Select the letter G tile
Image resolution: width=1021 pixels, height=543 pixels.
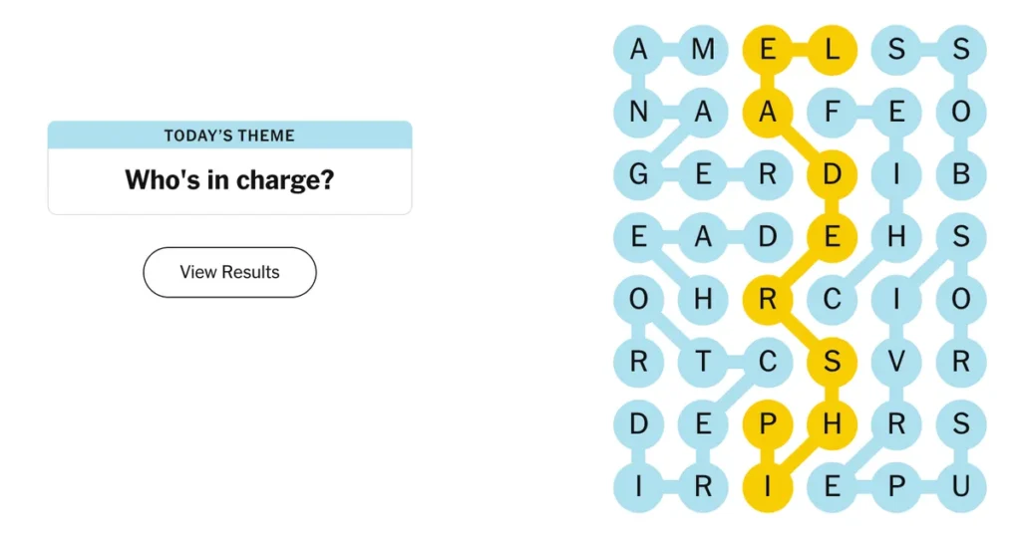[x=639, y=174]
